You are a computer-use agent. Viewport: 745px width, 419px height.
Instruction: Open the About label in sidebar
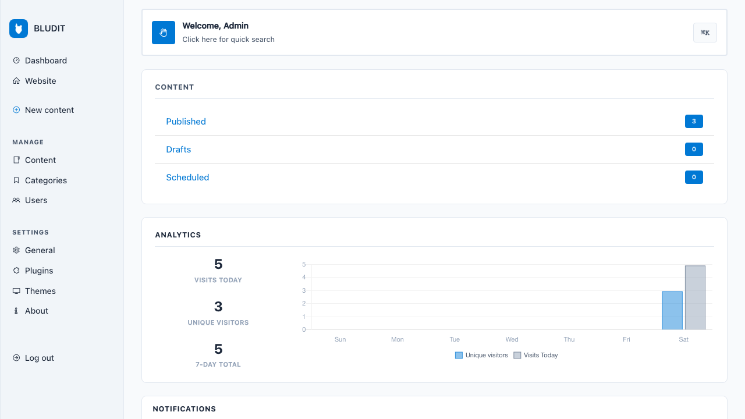click(37, 311)
